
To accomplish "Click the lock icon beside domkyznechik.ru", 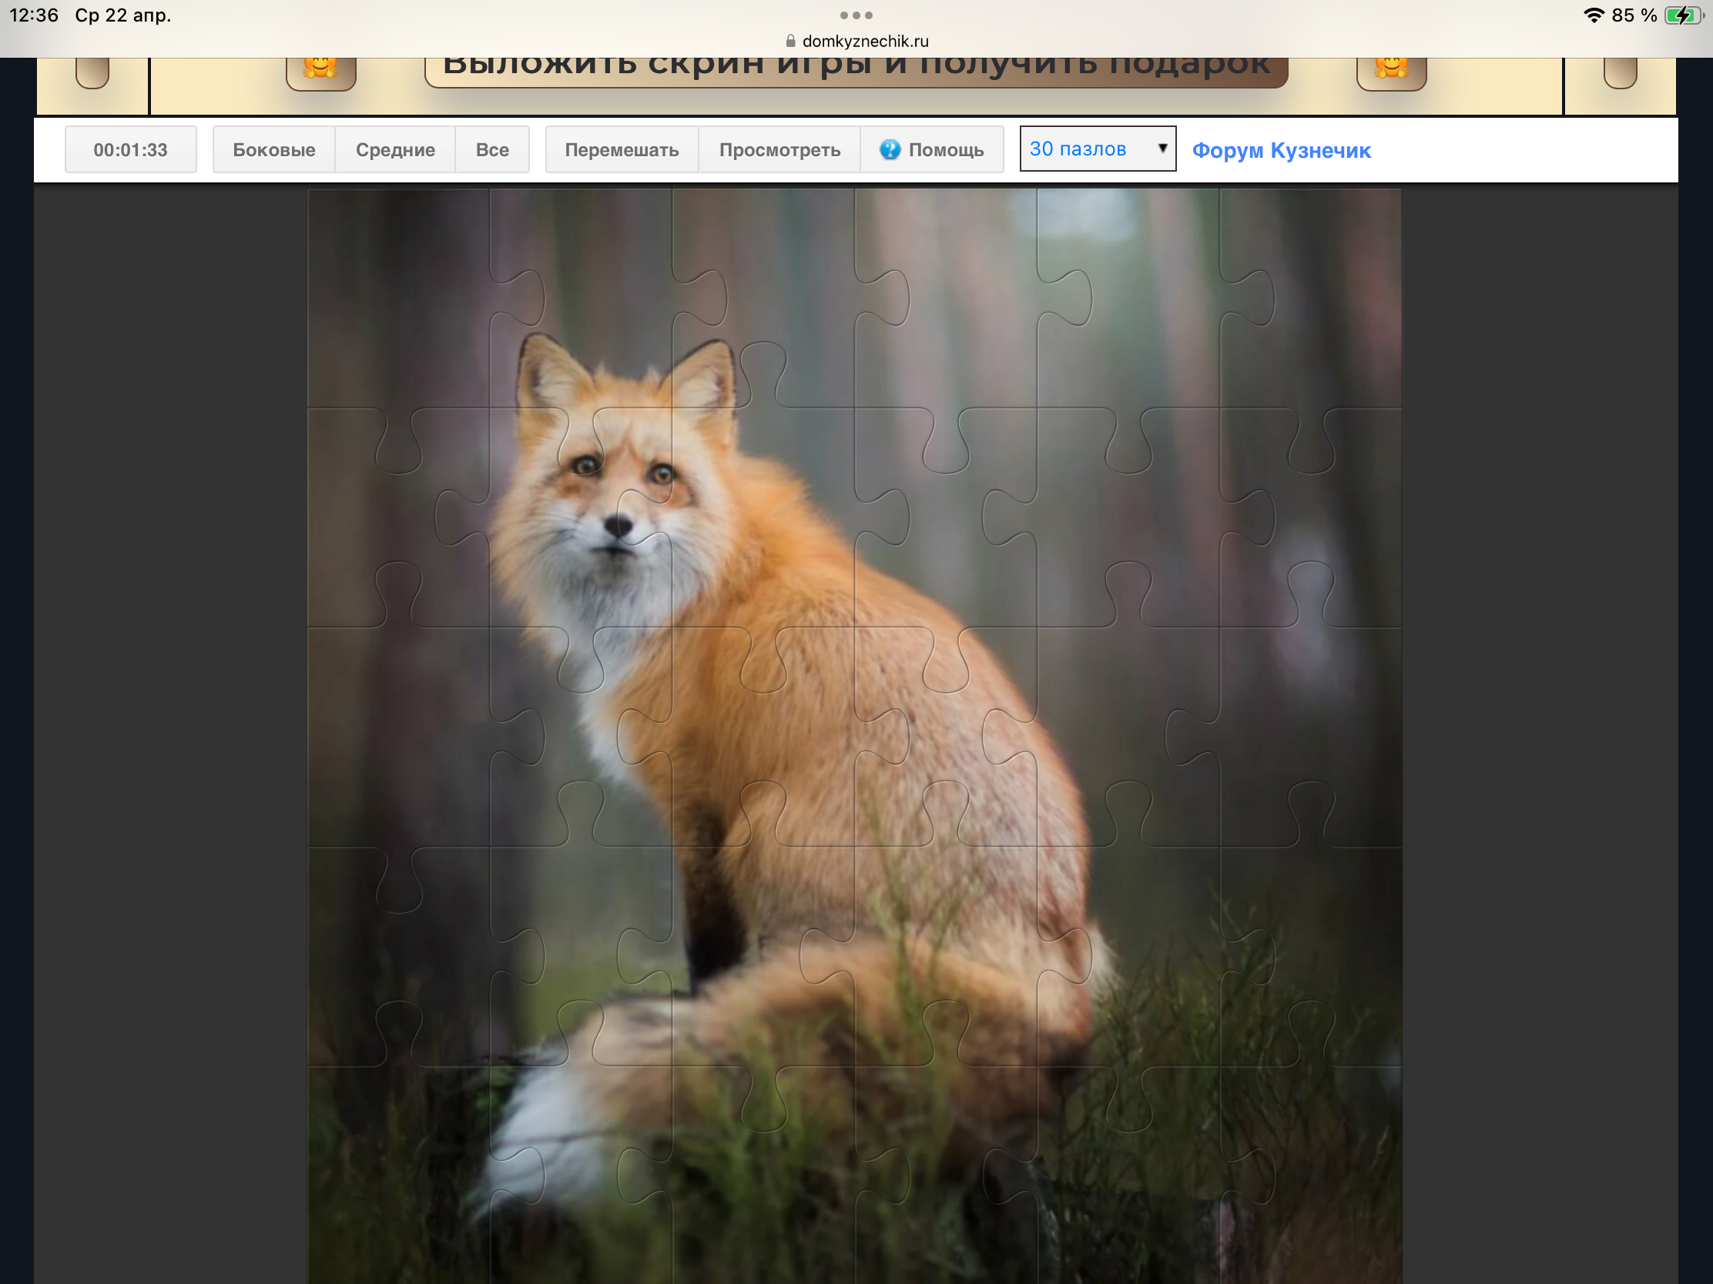I will coord(791,41).
